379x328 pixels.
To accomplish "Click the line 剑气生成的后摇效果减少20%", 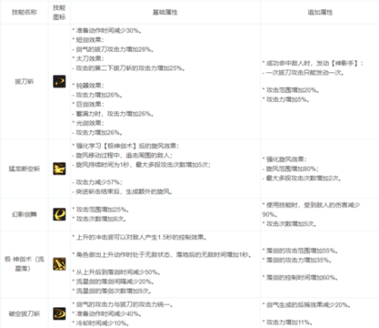I will [307, 305].
